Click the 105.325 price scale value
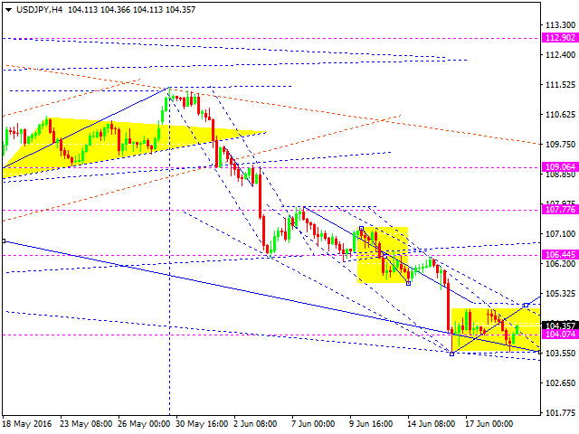579x434 pixels. (x=560, y=293)
